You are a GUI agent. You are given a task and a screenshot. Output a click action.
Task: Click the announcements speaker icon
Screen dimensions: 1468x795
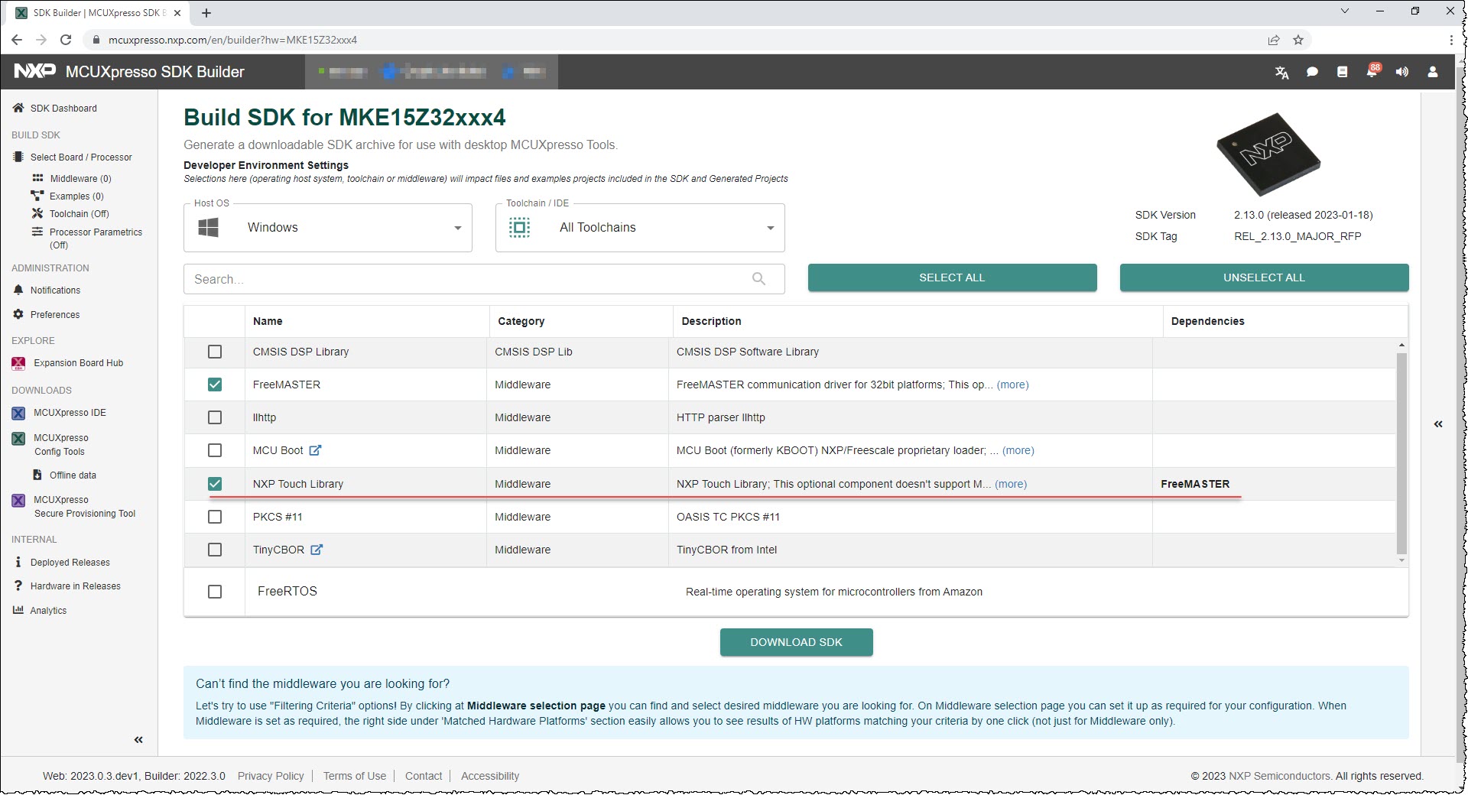pos(1401,72)
